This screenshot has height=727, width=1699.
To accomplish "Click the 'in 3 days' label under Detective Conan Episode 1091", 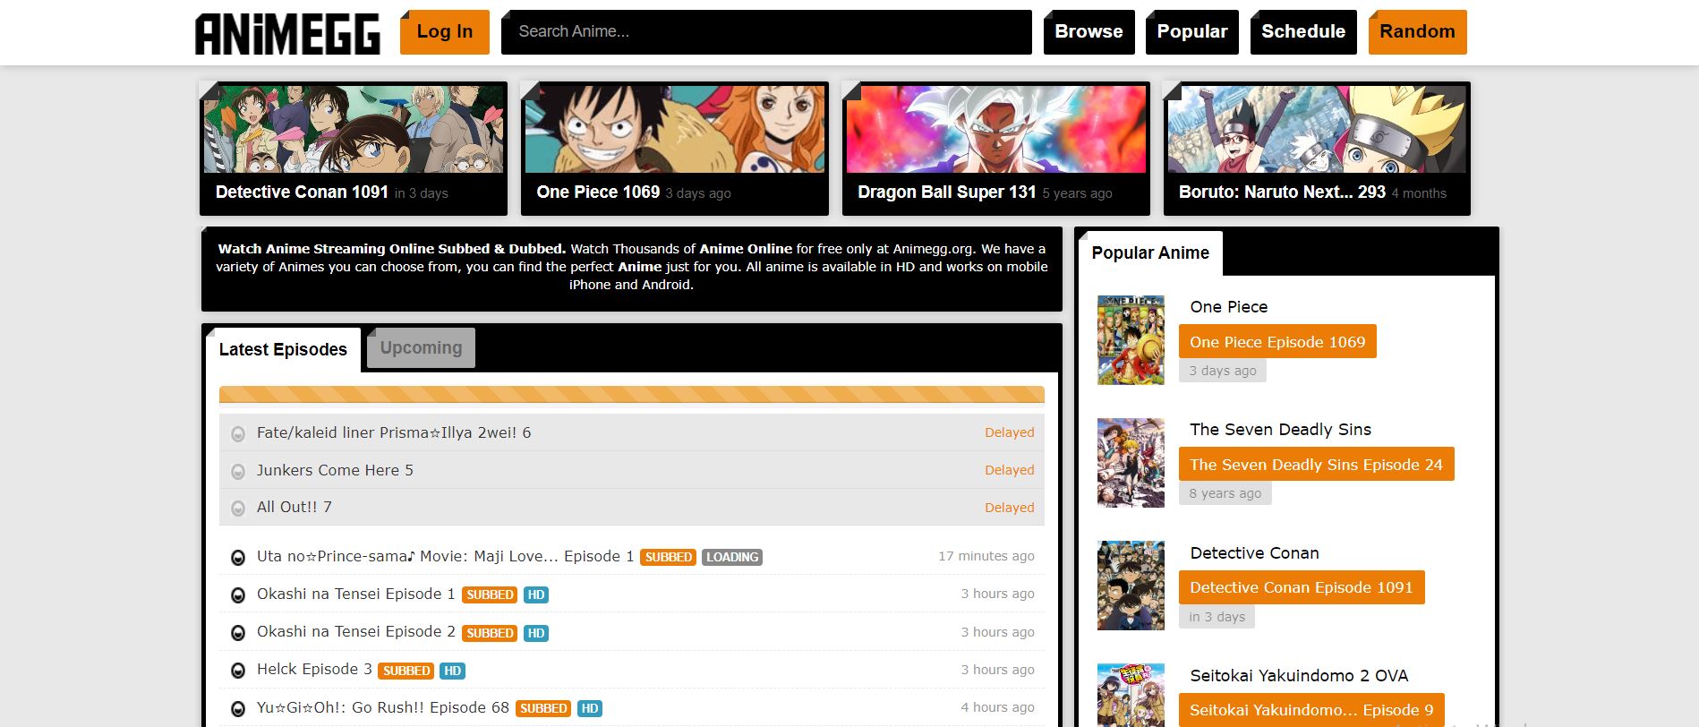I will point(1217,617).
